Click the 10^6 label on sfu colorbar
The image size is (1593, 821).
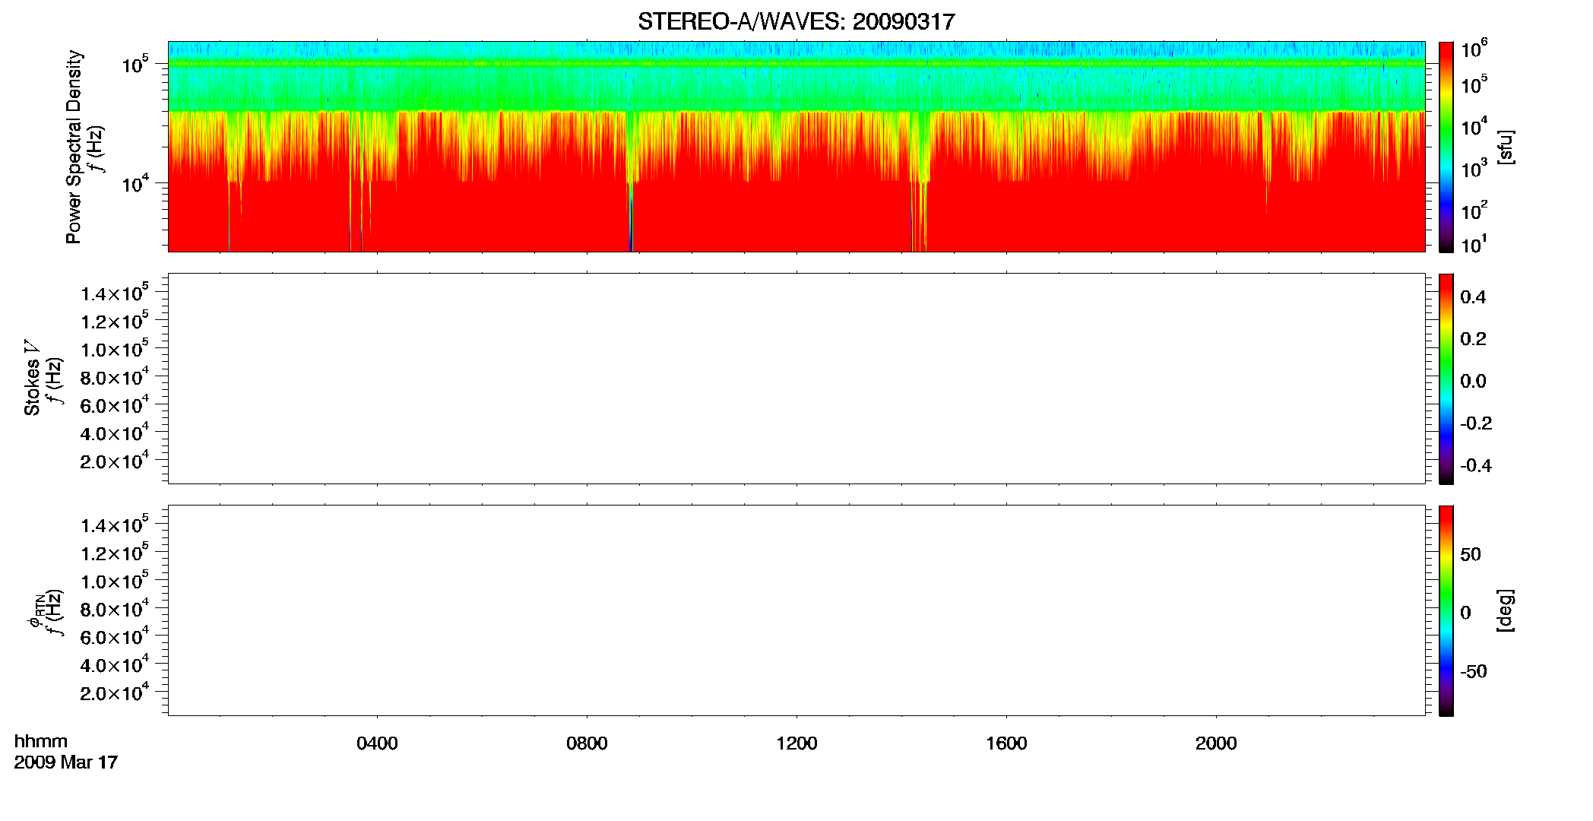point(1473,49)
